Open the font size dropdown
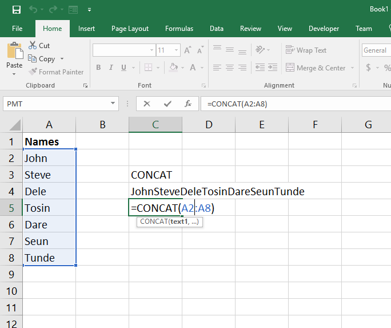 pos(176,50)
